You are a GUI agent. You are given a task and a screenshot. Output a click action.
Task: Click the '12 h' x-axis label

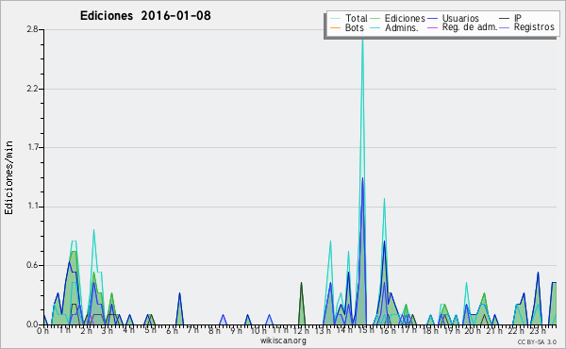coord(301,330)
